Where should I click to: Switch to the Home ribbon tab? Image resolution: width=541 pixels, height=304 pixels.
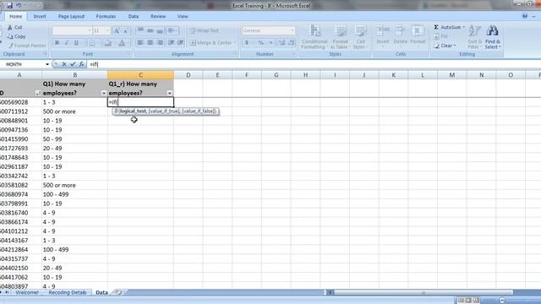click(15, 16)
